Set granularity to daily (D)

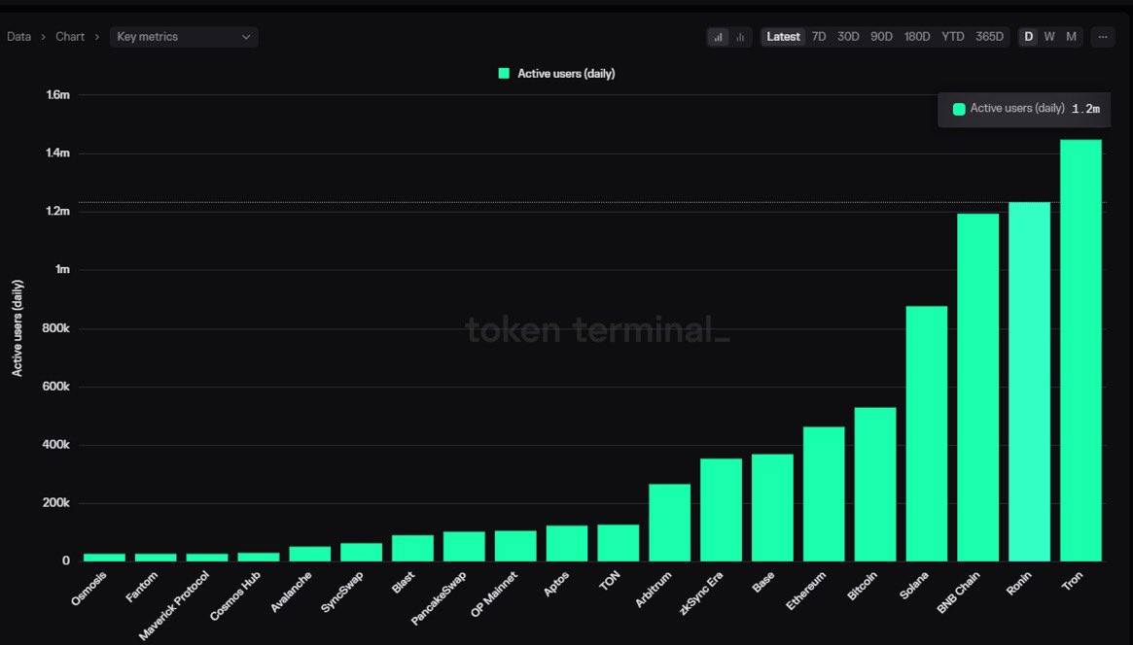1028,37
